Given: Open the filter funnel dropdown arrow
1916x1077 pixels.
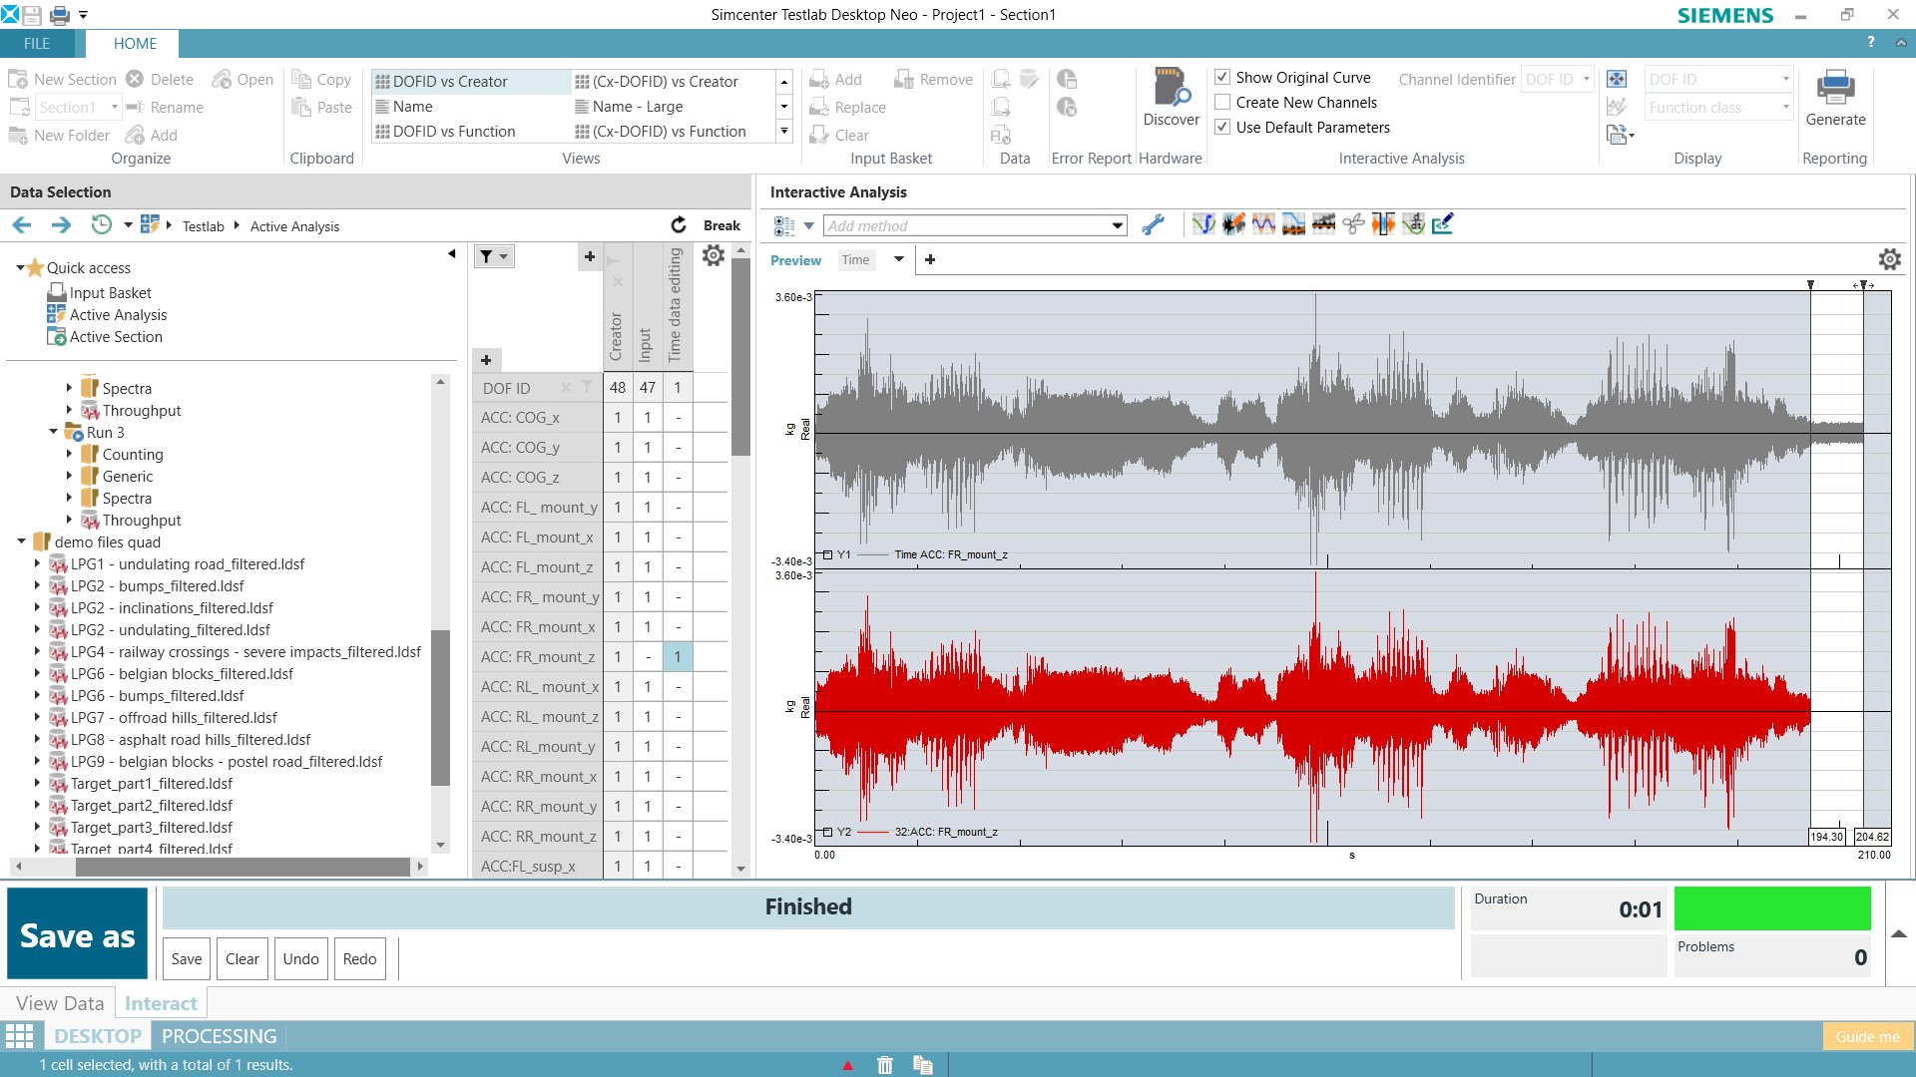Looking at the screenshot, I should click(504, 257).
